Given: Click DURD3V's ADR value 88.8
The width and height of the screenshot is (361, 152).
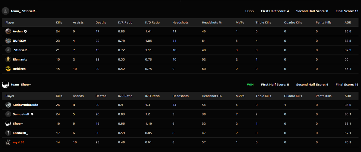Looking at the screenshot, I should click(348, 40).
